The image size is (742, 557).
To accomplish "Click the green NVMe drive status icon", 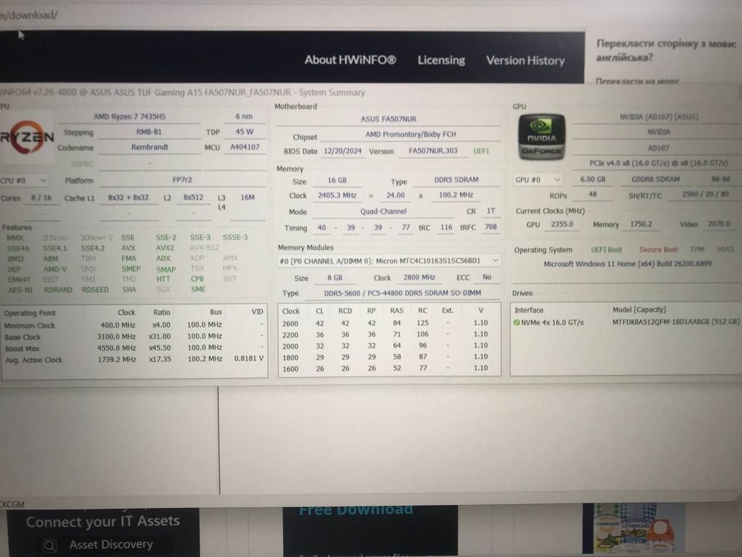I will click(516, 322).
